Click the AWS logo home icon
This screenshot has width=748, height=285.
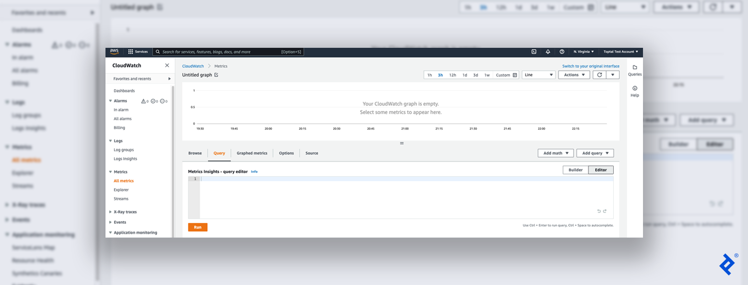coord(114,52)
